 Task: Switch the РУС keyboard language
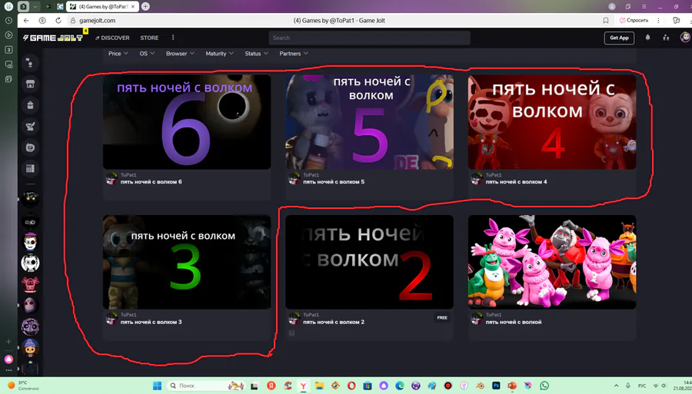642,386
